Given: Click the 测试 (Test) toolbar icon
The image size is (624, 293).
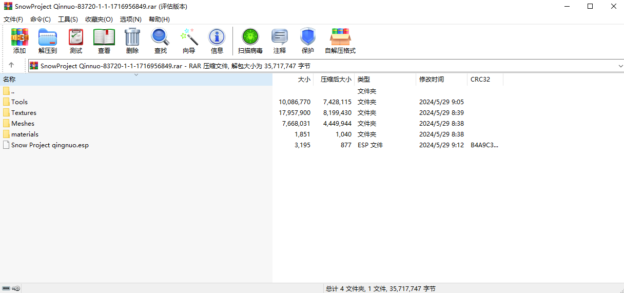Looking at the screenshot, I should [76, 37].
